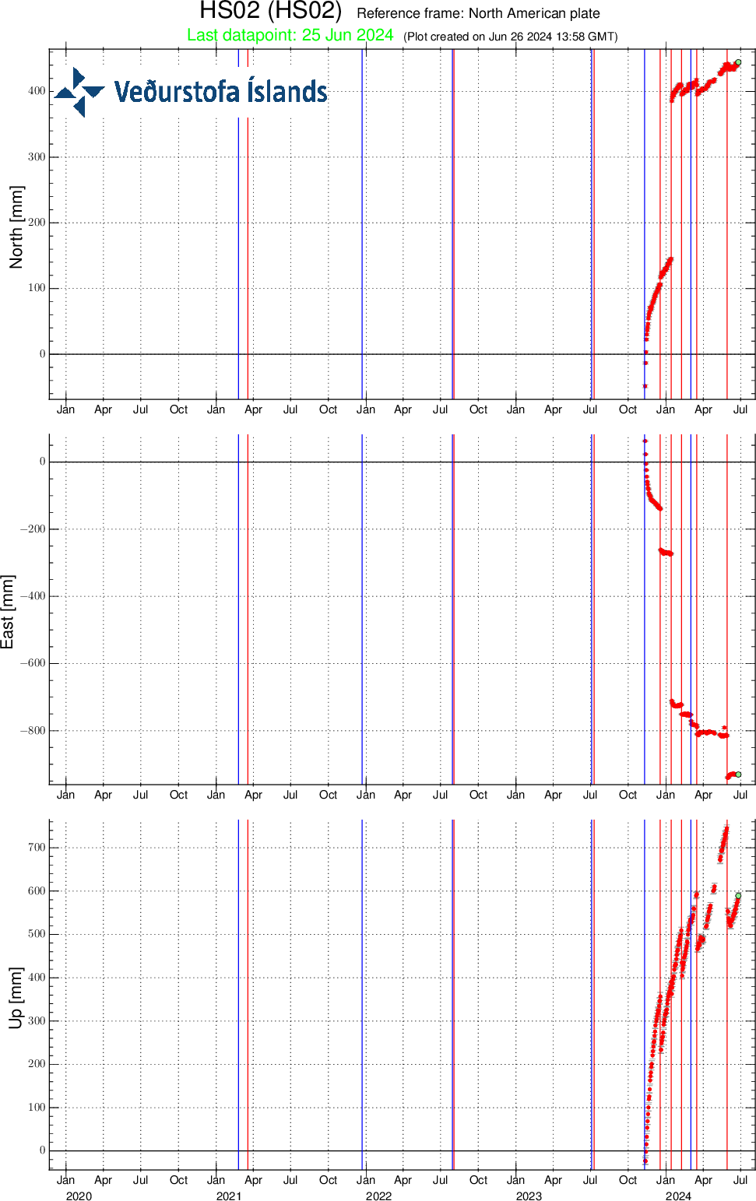Select the green latest datapoint on the Up plot
756x1201 pixels.
pyautogui.click(x=738, y=895)
